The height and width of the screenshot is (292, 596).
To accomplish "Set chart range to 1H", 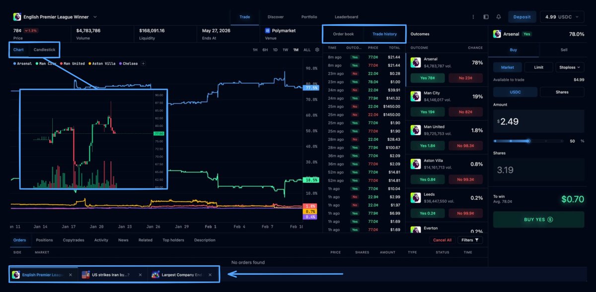I will click(255, 50).
